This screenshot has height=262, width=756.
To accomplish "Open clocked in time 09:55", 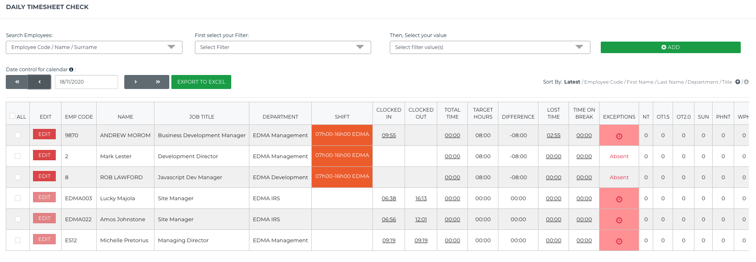I will coord(389,135).
